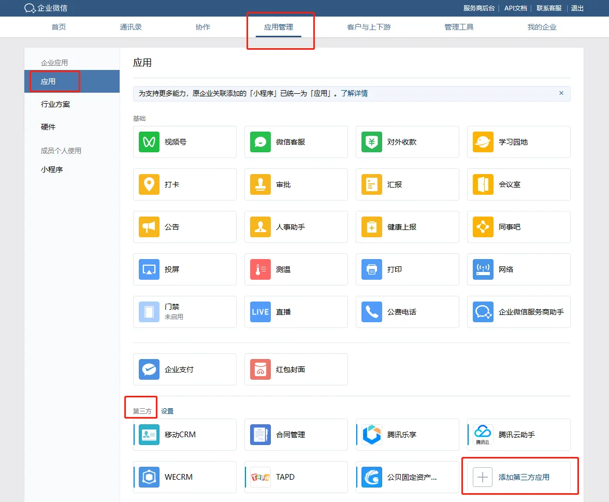The height and width of the screenshot is (502, 609).
Task: Open the 红包封面 icon
Action: tap(260, 369)
